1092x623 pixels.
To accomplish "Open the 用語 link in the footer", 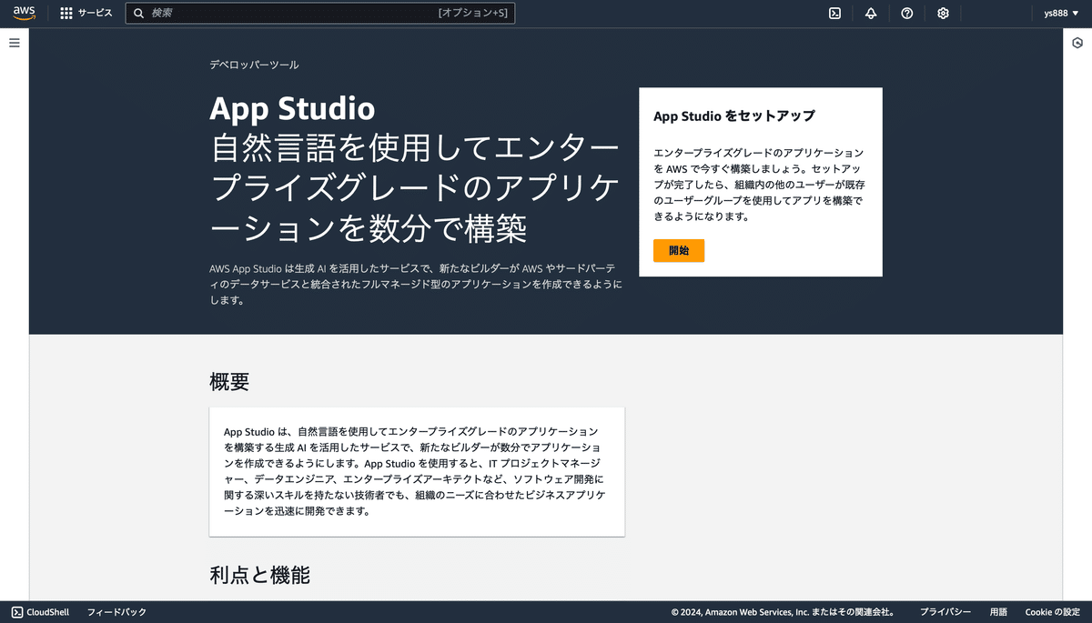I will point(997,611).
